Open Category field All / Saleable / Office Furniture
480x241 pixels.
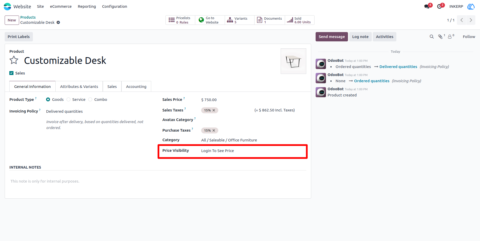[x=253, y=140]
